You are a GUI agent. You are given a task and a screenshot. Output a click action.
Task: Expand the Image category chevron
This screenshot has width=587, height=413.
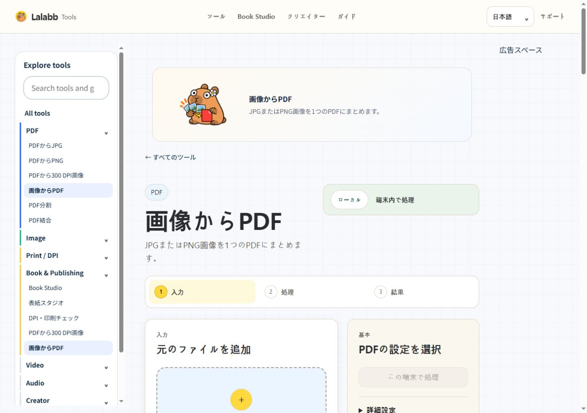pyautogui.click(x=106, y=240)
